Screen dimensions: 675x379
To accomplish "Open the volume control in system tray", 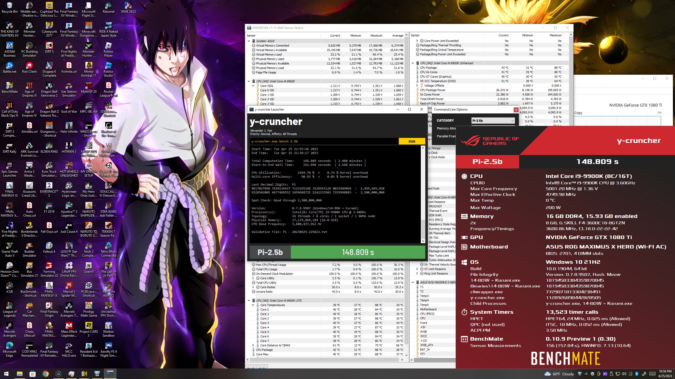I will 624,374.
